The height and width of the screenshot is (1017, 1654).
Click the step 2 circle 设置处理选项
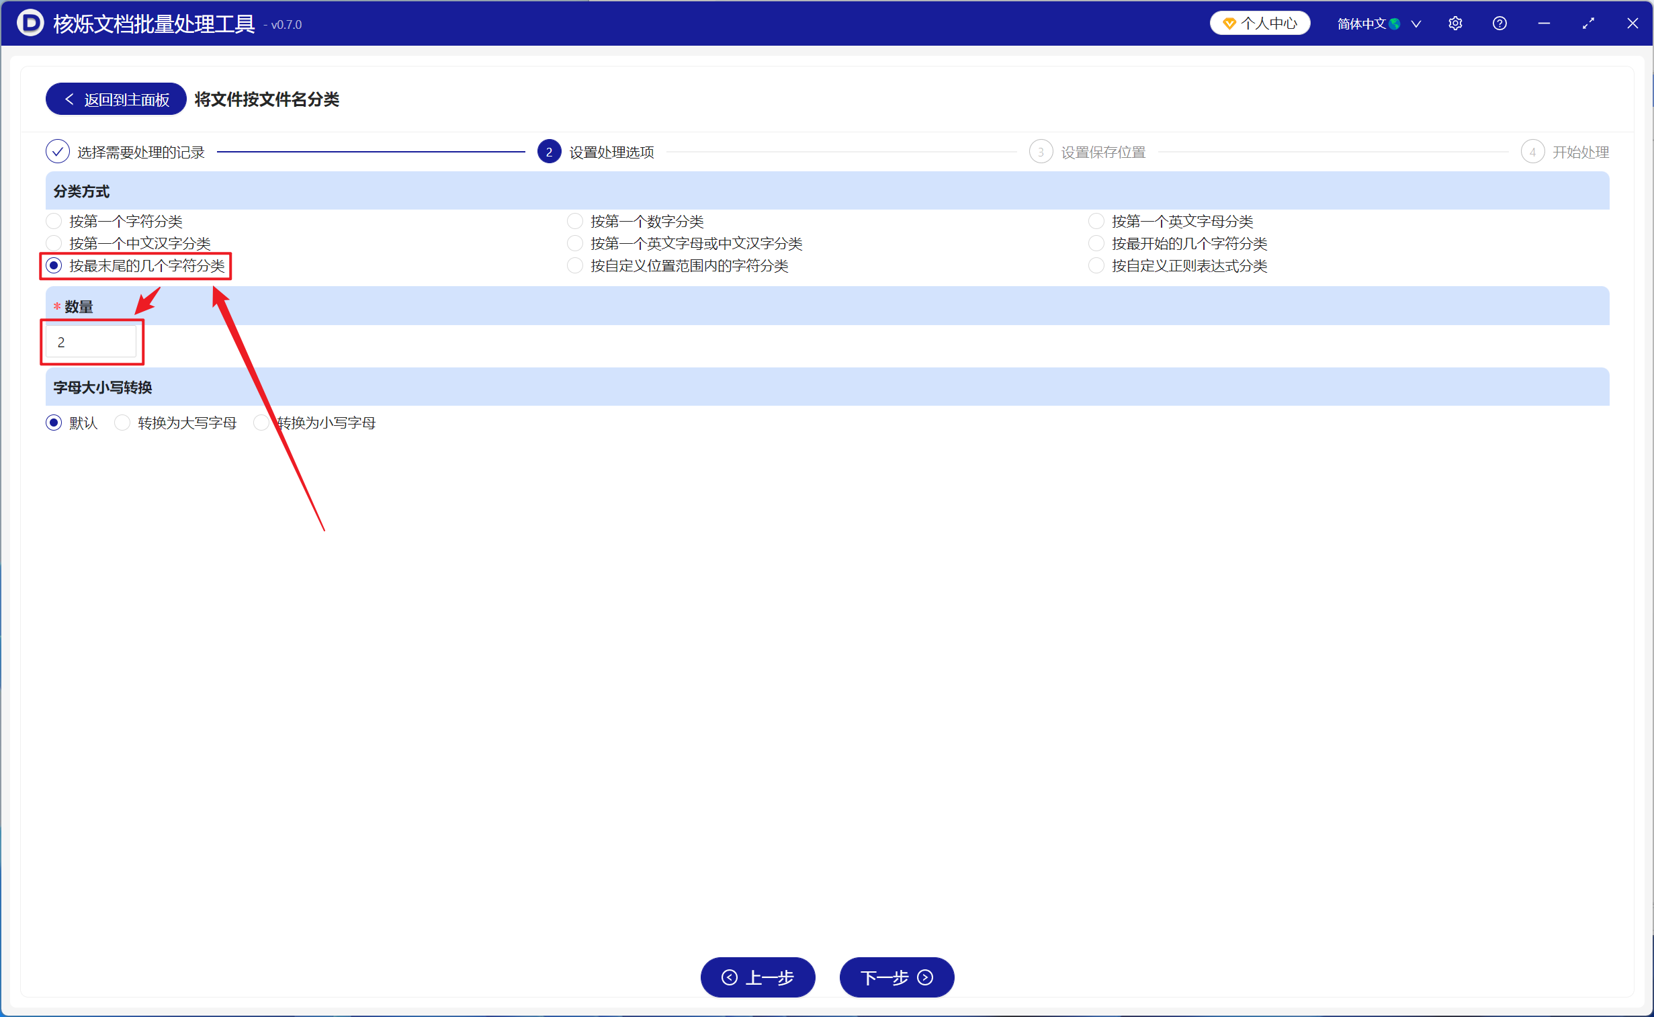coord(549,152)
